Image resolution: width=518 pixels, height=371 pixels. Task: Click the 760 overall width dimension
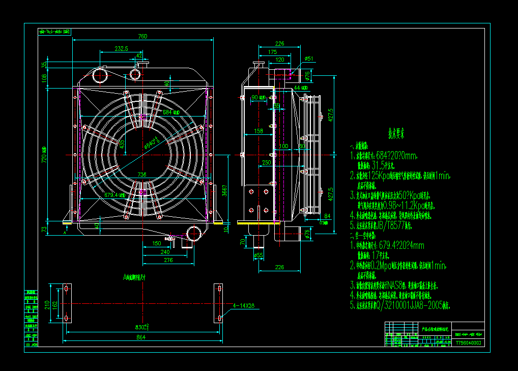143,36
